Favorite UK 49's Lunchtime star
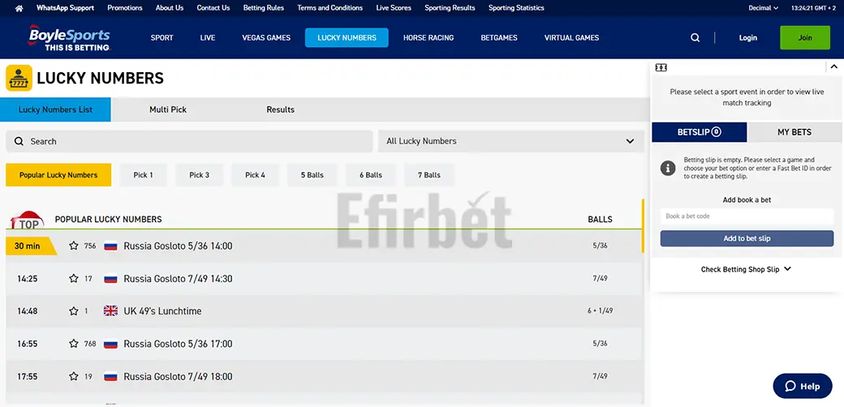Image resolution: width=844 pixels, height=407 pixels. (x=74, y=311)
